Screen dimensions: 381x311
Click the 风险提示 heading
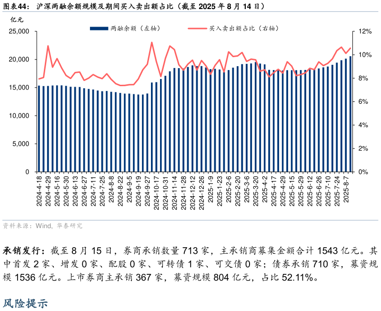25,303
